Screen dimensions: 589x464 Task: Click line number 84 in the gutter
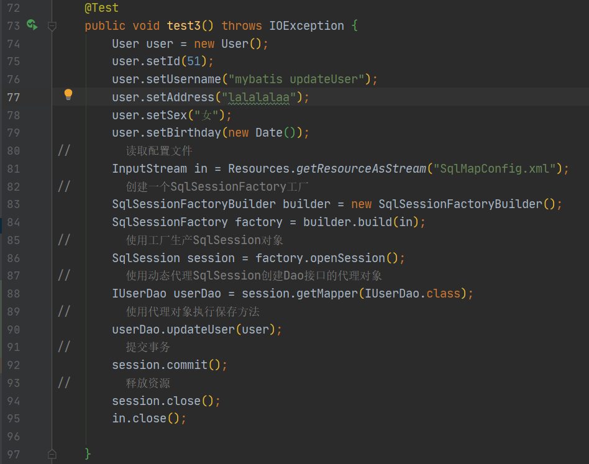[14, 222]
